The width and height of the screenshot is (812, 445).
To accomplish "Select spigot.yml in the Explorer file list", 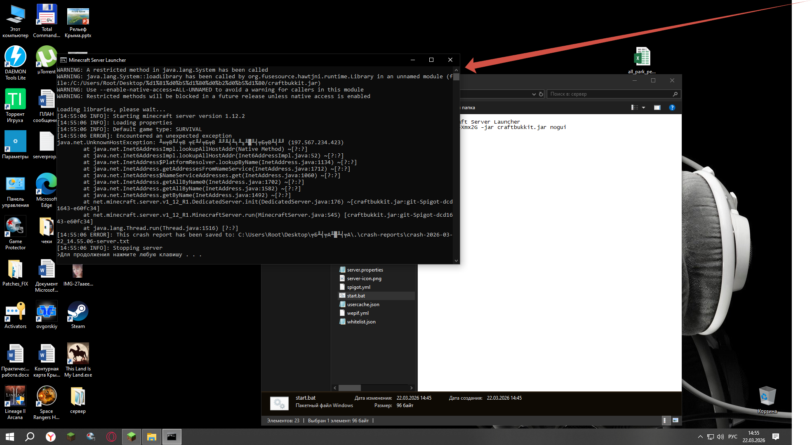I will pyautogui.click(x=358, y=287).
